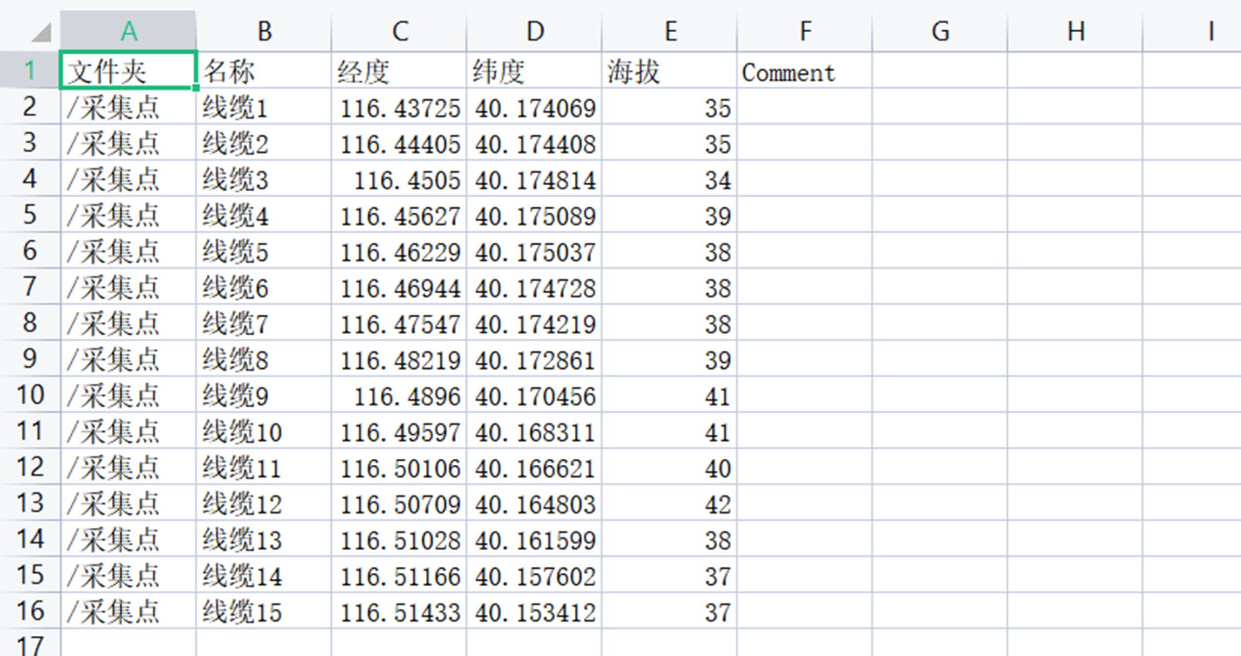Click the cell with value 40.153412

pos(534,611)
